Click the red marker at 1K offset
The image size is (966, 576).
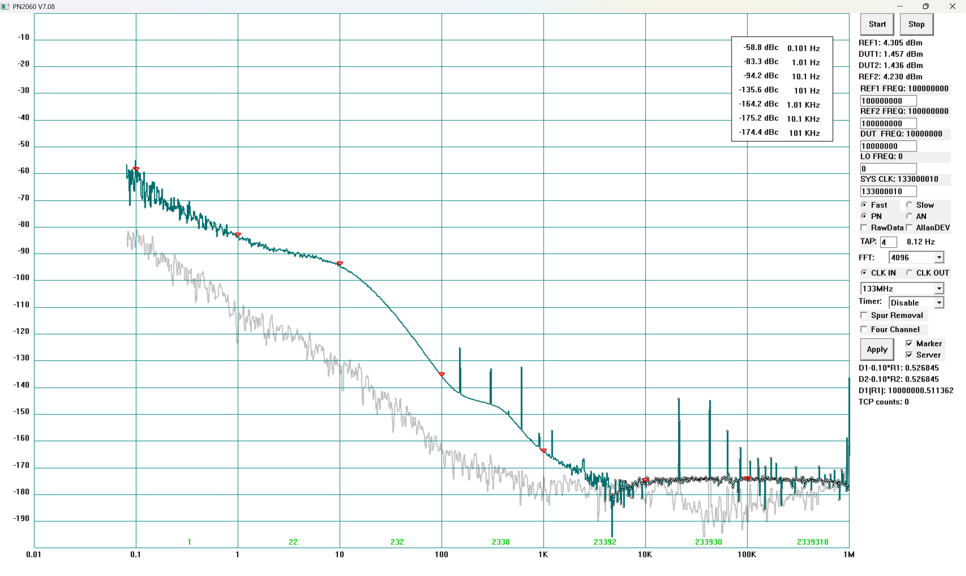point(543,450)
